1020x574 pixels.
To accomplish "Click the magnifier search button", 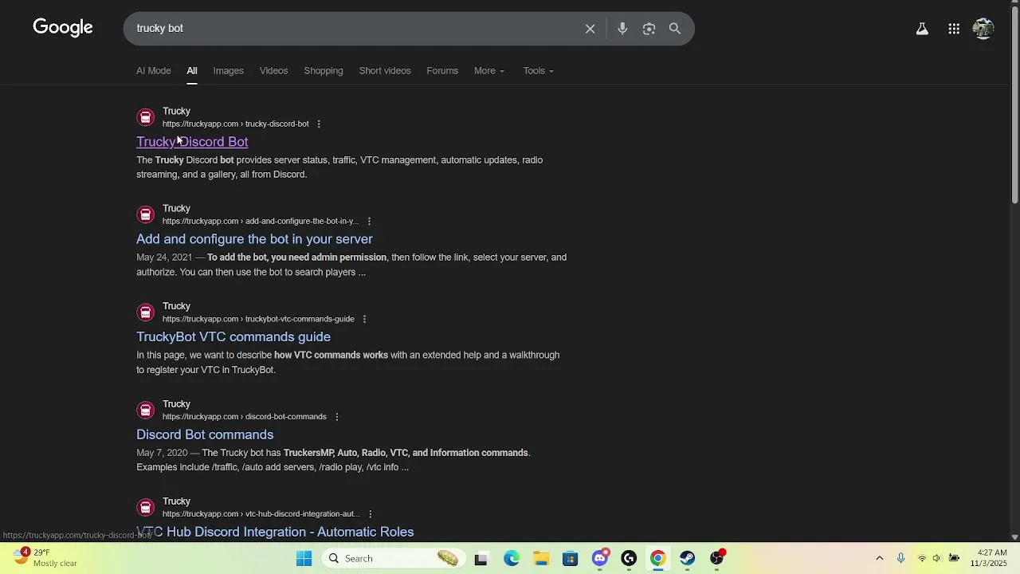I will click(675, 29).
